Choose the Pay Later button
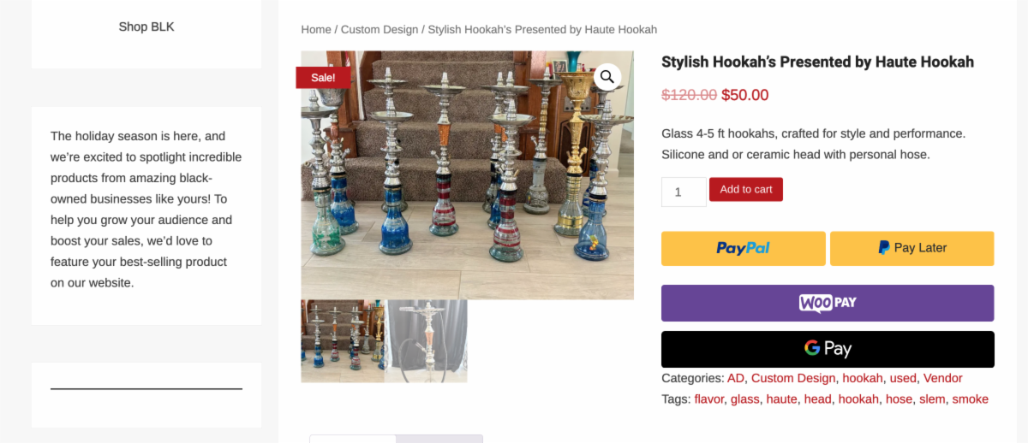 point(912,248)
